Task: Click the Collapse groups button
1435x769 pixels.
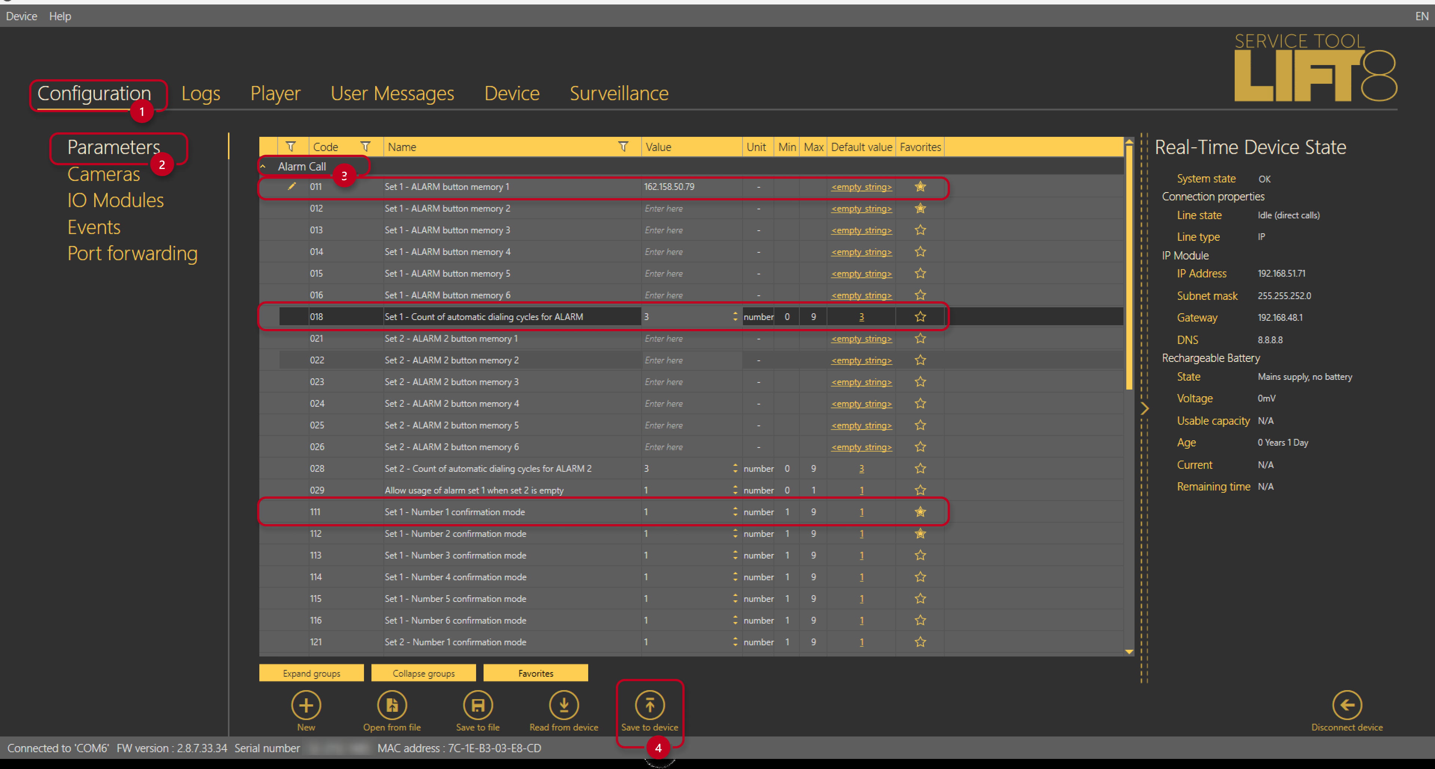Action: tap(423, 673)
